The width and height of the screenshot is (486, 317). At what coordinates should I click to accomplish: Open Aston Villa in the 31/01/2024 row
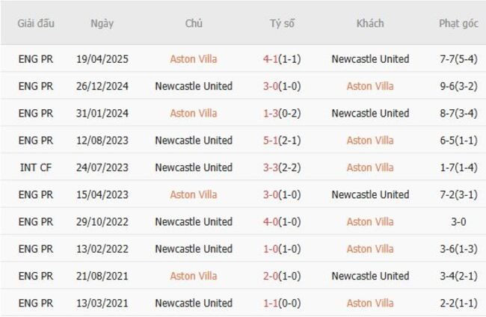point(194,113)
